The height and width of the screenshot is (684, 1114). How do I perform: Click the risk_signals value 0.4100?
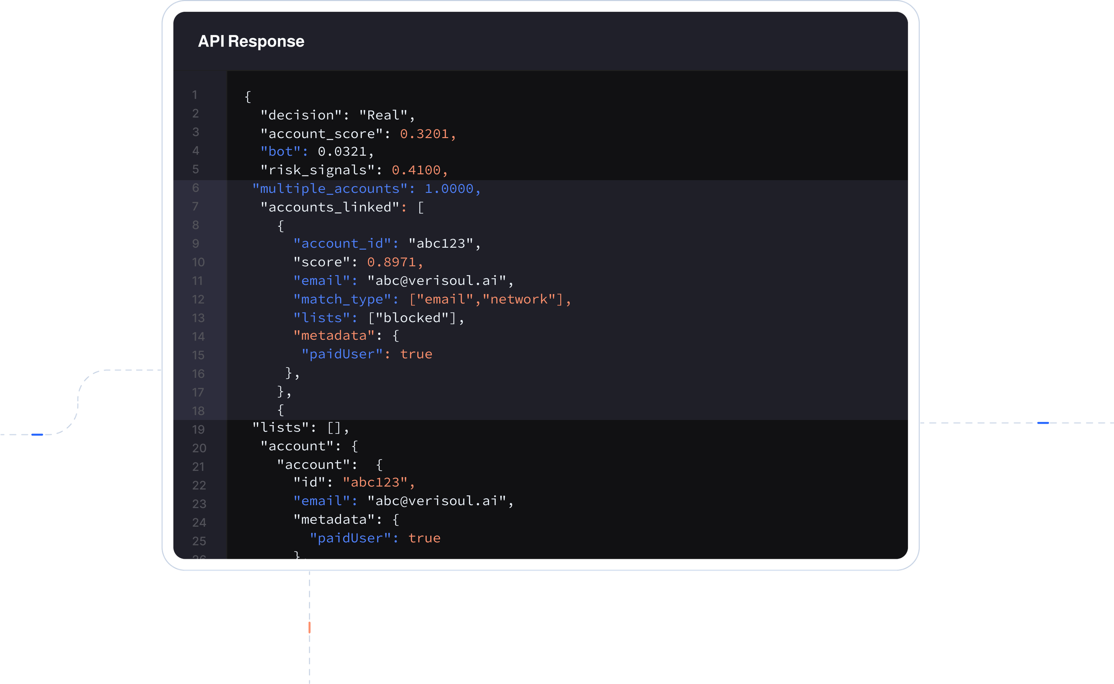click(x=416, y=170)
